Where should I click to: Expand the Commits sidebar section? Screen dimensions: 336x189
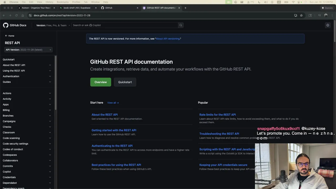point(50,166)
